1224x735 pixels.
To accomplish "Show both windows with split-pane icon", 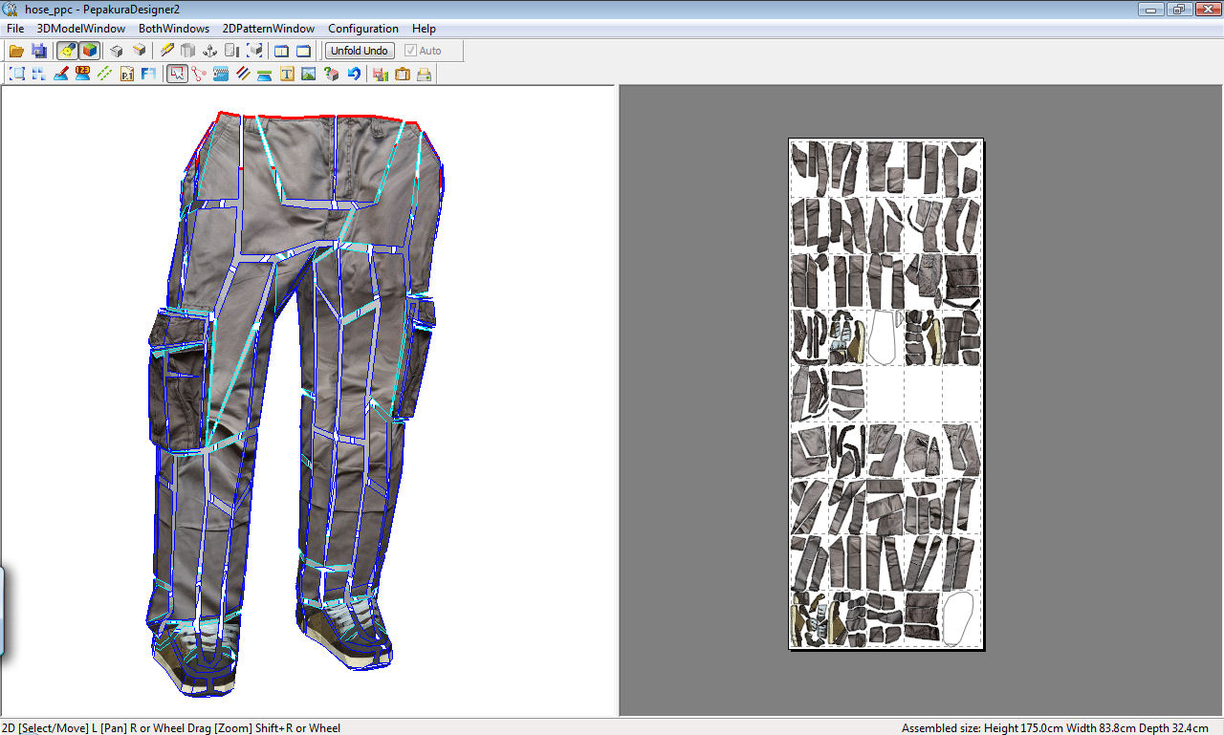I will (281, 51).
